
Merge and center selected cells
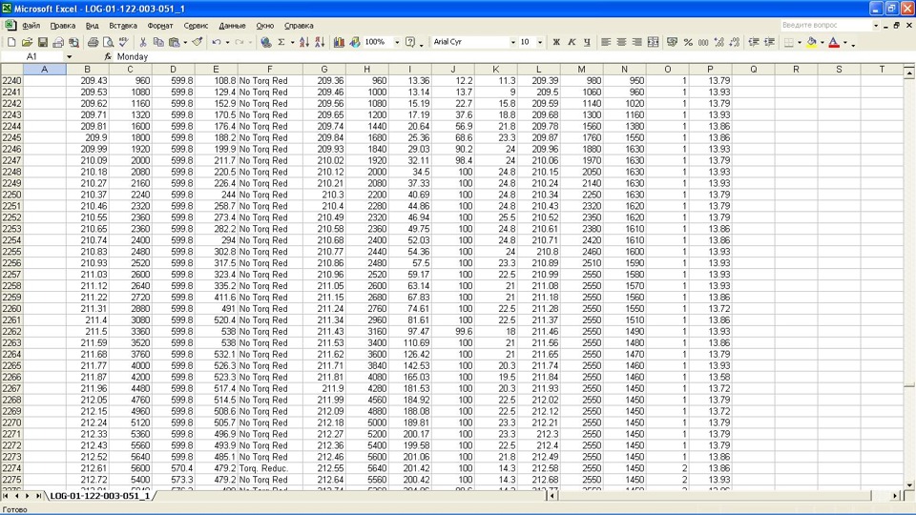click(653, 42)
